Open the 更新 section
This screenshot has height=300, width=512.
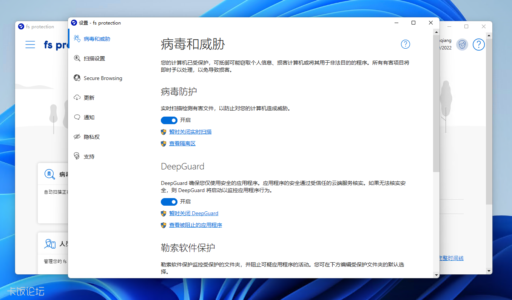pos(88,97)
